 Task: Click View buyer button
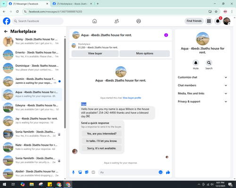[x=95, y=54]
